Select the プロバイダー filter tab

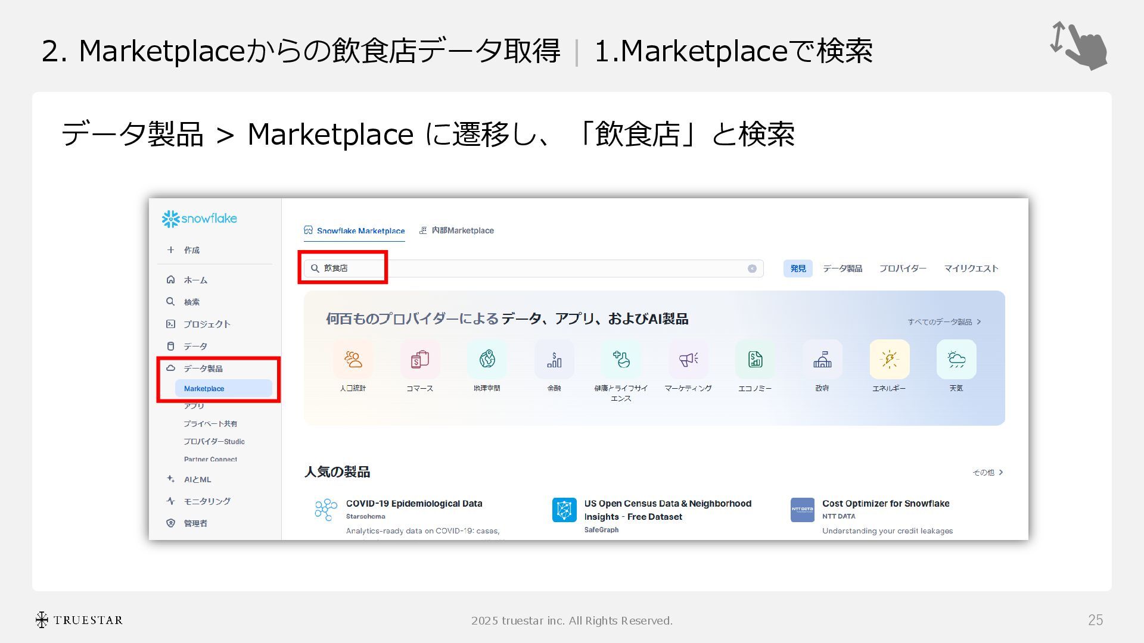click(903, 269)
